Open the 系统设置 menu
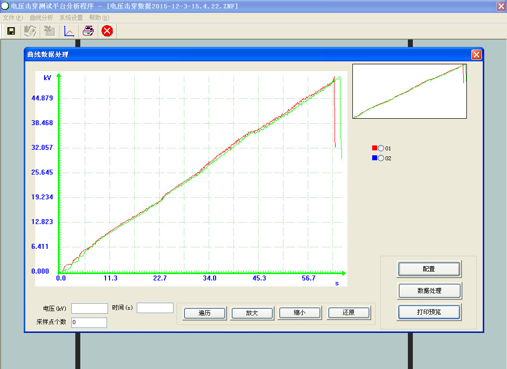Viewport: 507px width, 369px height. coord(71,18)
